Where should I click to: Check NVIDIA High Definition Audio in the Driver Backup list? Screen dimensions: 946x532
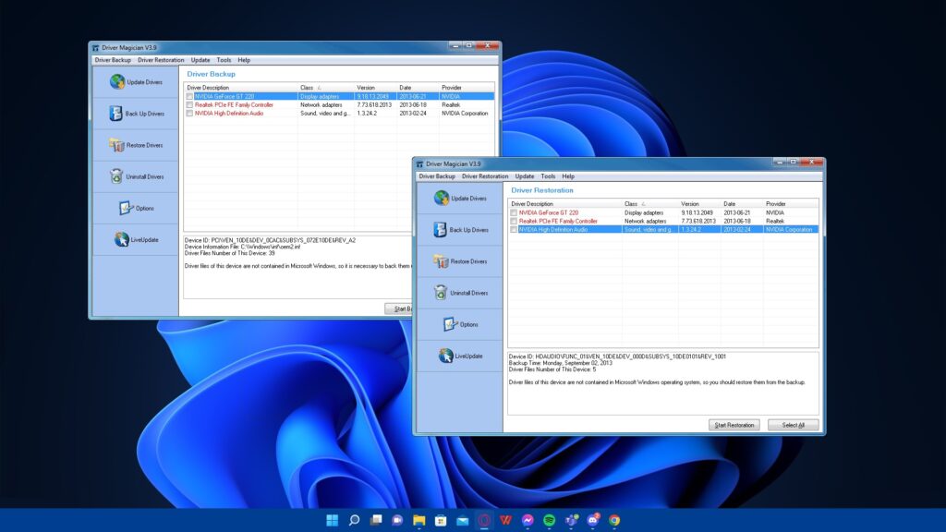pos(189,114)
